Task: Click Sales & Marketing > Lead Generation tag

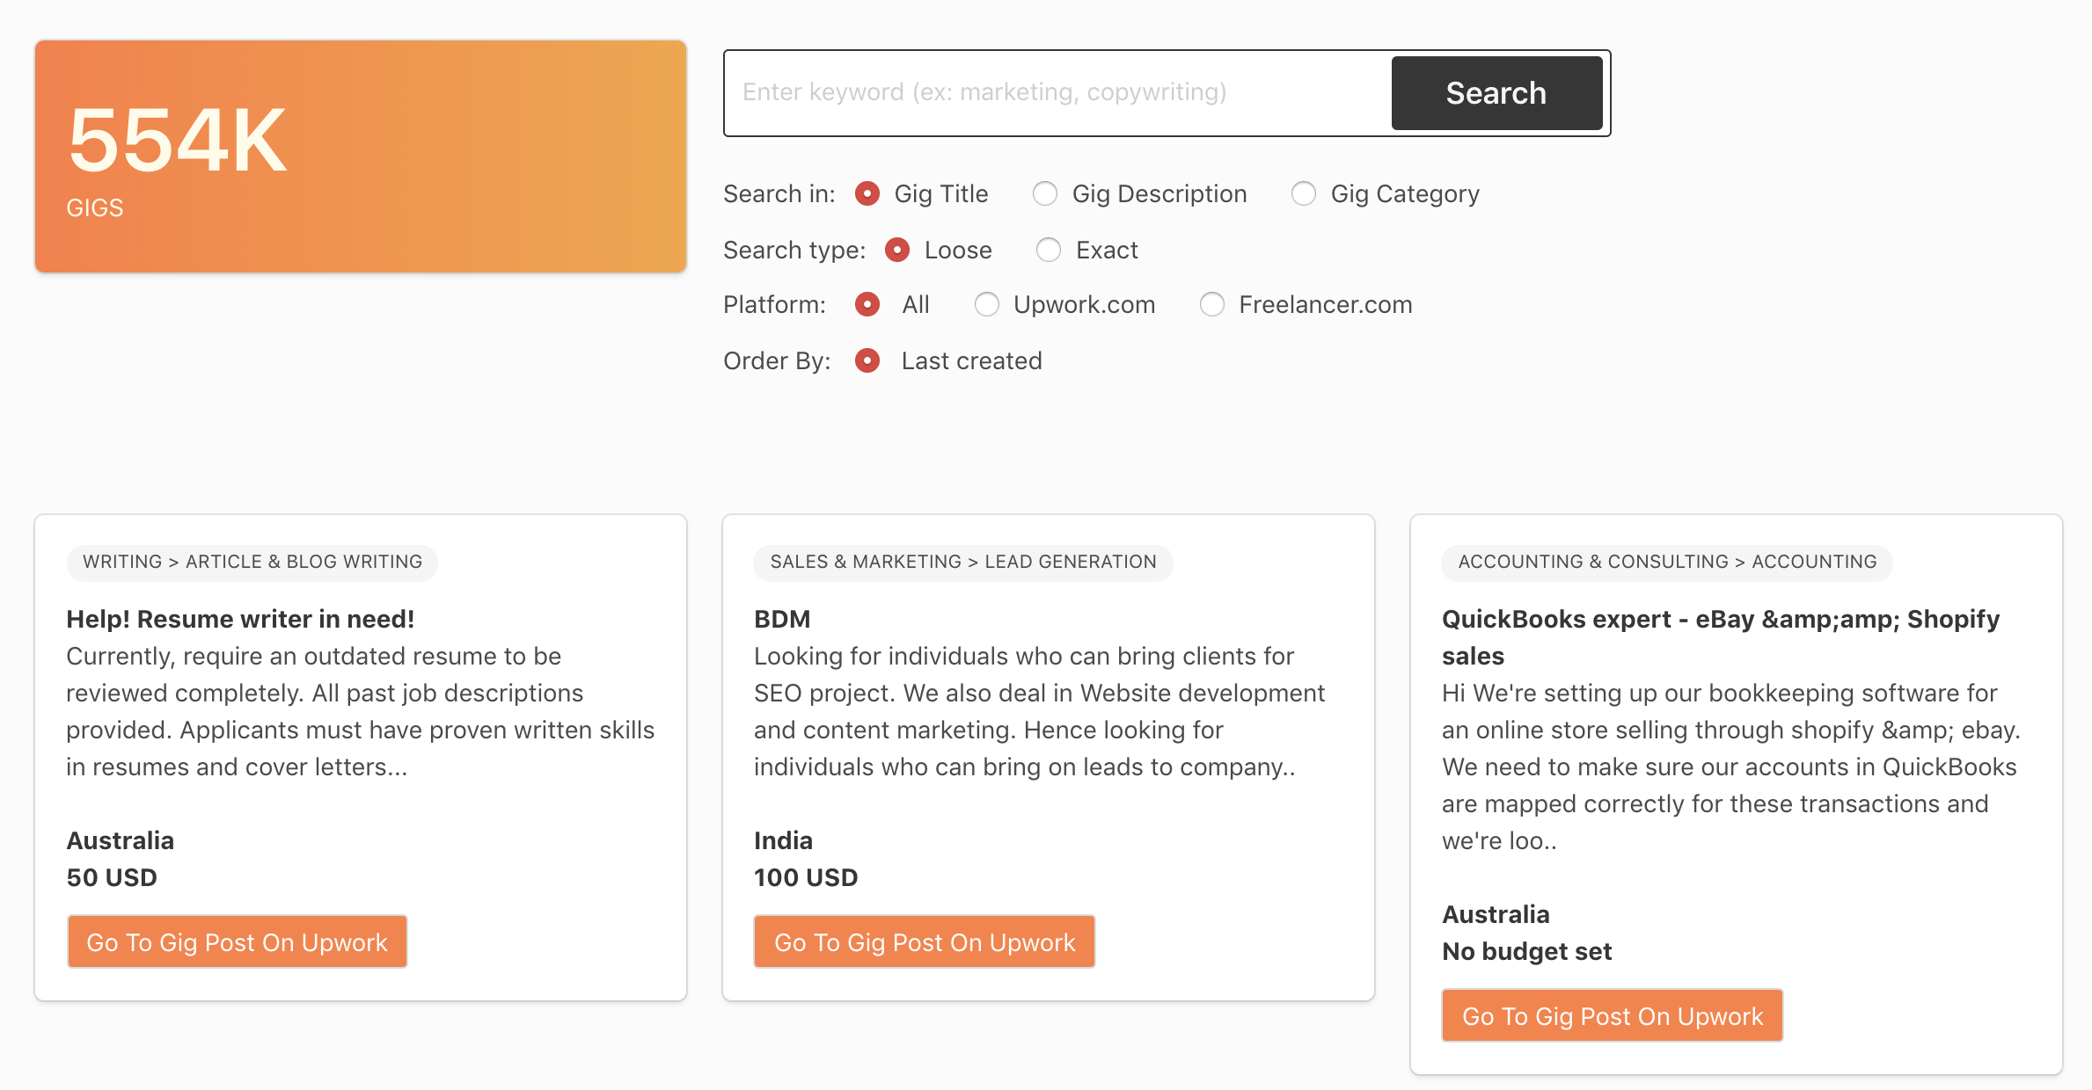Action: (x=963, y=562)
